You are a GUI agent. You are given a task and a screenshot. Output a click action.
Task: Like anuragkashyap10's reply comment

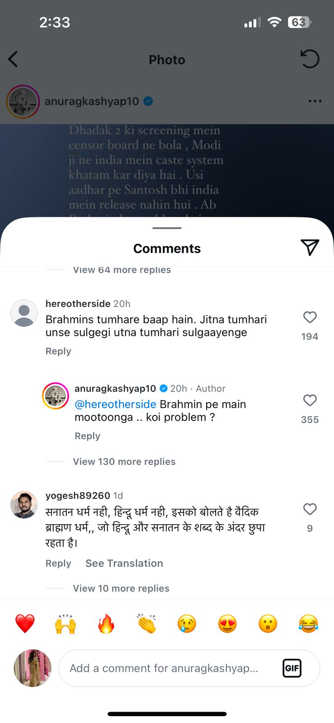[310, 400]
